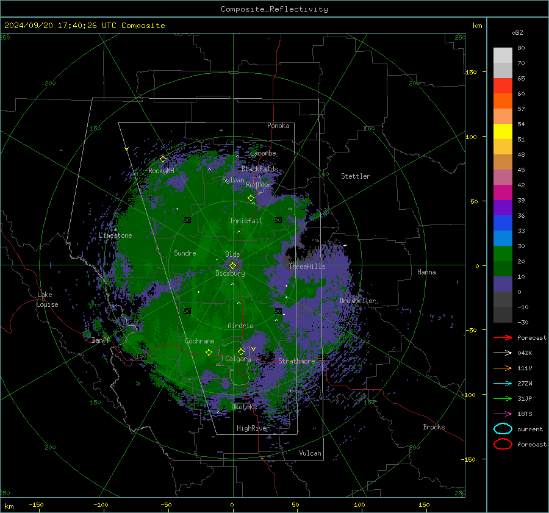Select the magenta dBZ swatch above 39
The width and height of the screenshot is (549, 513).
(x=503, y=193)
